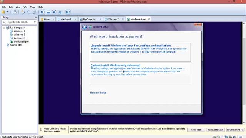
Task: Click the send Ctrl+Alt+Del toolbar icon
Action: tap(15, 12)
